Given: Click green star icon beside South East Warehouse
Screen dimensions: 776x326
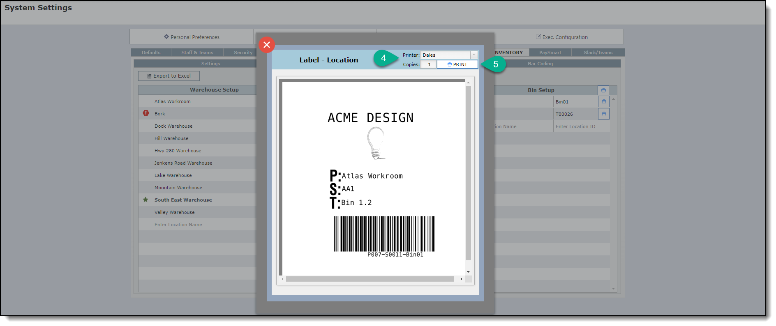Looking at the screenshot, I should [145, 200].
